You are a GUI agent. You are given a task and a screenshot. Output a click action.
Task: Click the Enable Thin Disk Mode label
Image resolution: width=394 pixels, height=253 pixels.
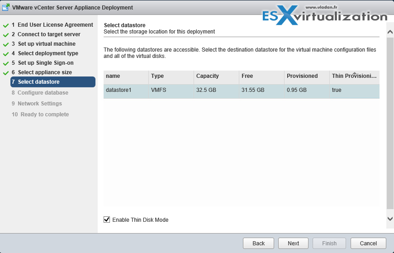(140, 220)
